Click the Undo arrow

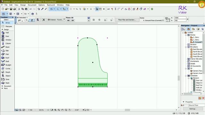tap(31, 9)
